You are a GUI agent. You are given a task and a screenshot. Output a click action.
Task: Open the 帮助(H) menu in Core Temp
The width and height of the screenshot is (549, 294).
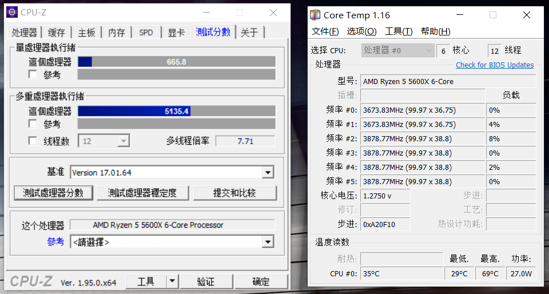click(436, 31)
